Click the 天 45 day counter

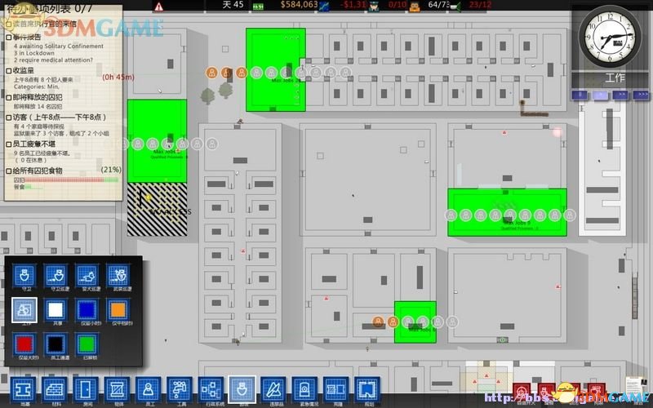pos(233,5)
